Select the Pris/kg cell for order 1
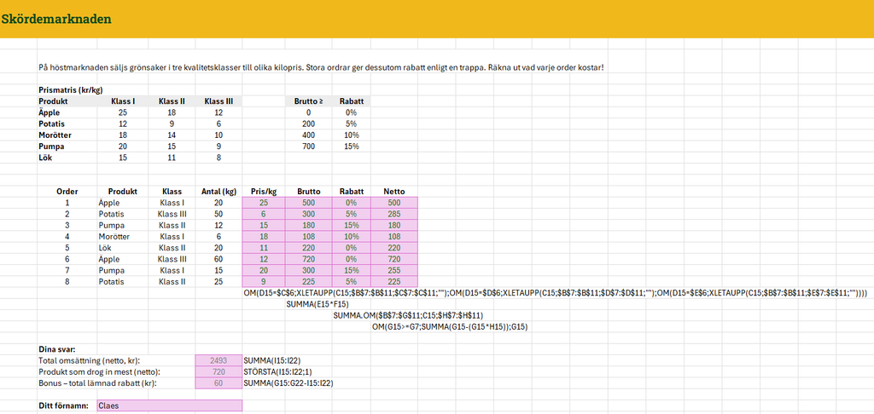874x414 pixels. pyautogui.click(x=264, y=203)
